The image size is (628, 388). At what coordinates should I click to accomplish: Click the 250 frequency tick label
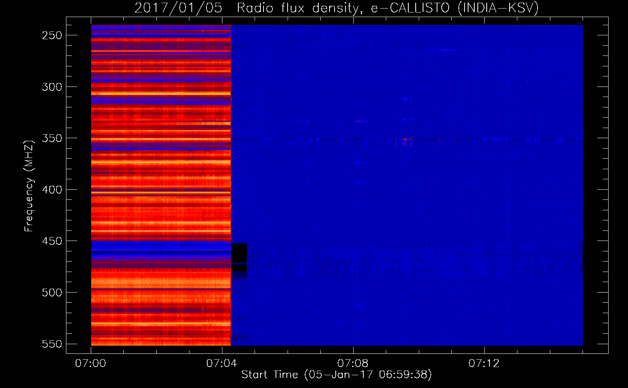(x=52, y=35)
